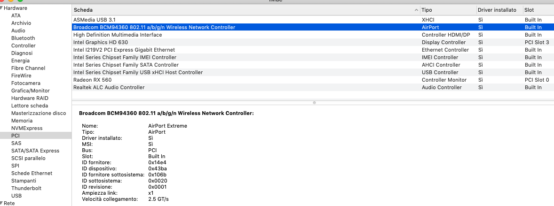This screenshot has width=554, height=206.
Task: Select Grafica/Monitor in the sidebar
Action: point(31,91)
